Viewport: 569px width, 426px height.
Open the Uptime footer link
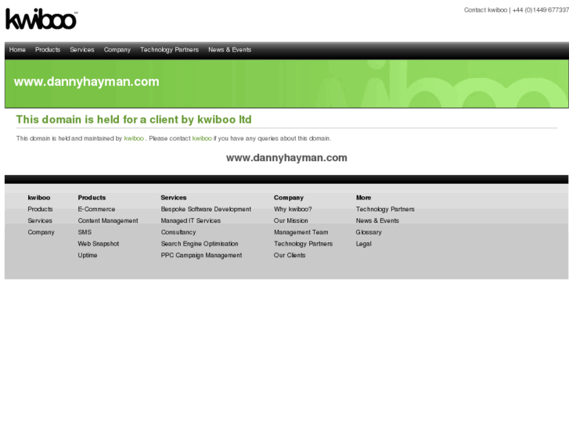pos(88,256)
